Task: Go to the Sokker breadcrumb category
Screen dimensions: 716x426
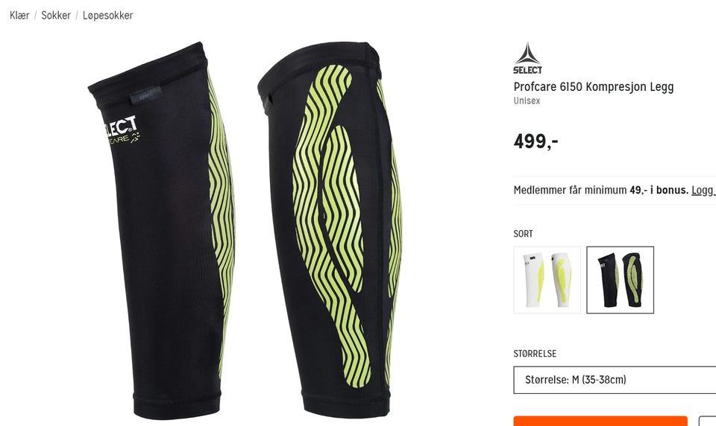Action: click(56, 15)
